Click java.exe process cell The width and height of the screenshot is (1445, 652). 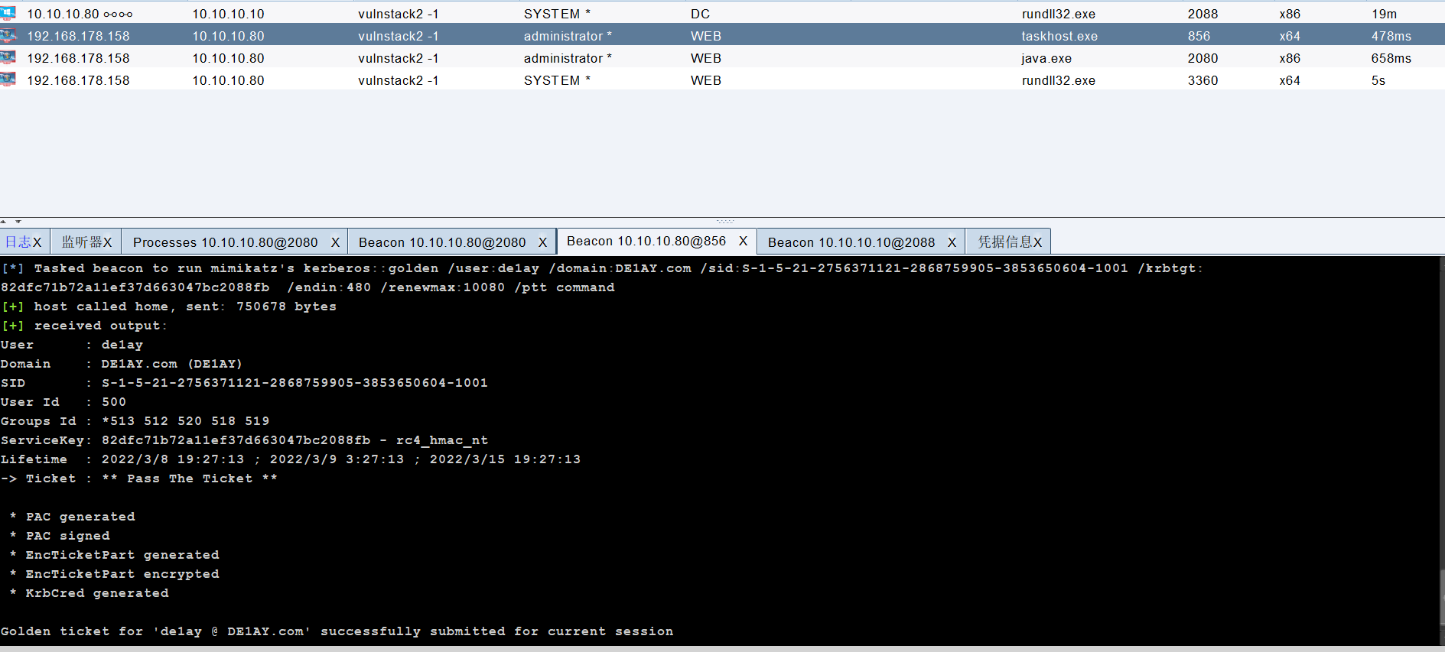1046,58
